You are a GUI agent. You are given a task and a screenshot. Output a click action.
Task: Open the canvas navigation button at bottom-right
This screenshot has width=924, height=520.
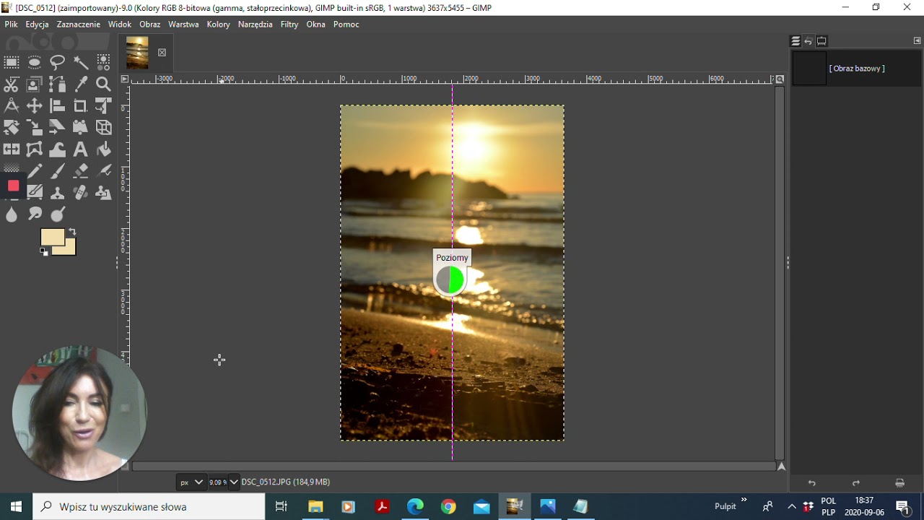780,467
